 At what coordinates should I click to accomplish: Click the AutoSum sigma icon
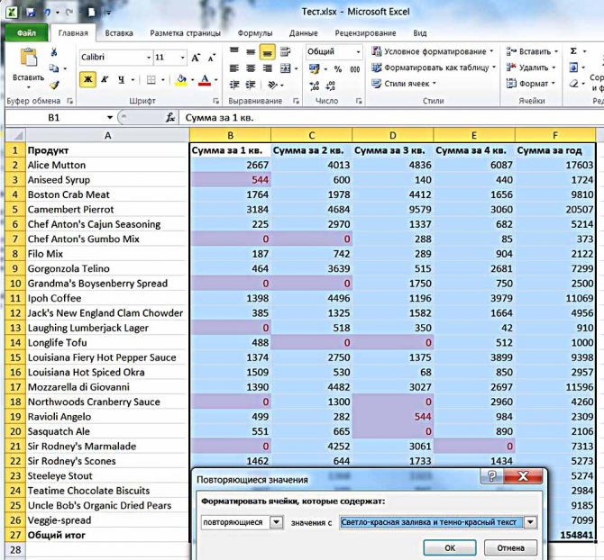click(573, 51)
